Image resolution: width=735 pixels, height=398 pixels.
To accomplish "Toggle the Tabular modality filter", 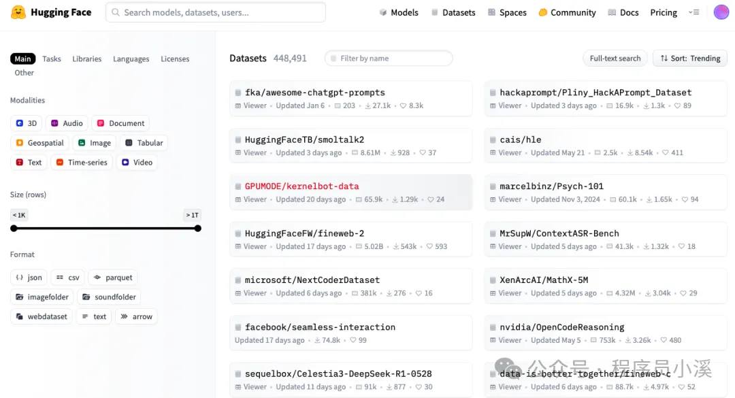I will 144,143.
